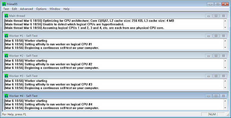Minimize the Worker #3 child window
Viewport: 231px width, 118px height.
(x=208, y=76)
